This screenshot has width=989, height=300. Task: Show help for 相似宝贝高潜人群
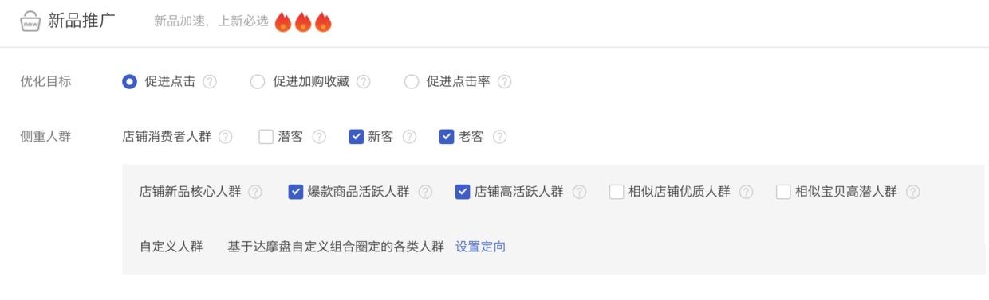click(x=913, y=192)
